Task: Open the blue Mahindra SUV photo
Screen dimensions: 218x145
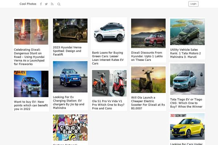Action: 70,77
